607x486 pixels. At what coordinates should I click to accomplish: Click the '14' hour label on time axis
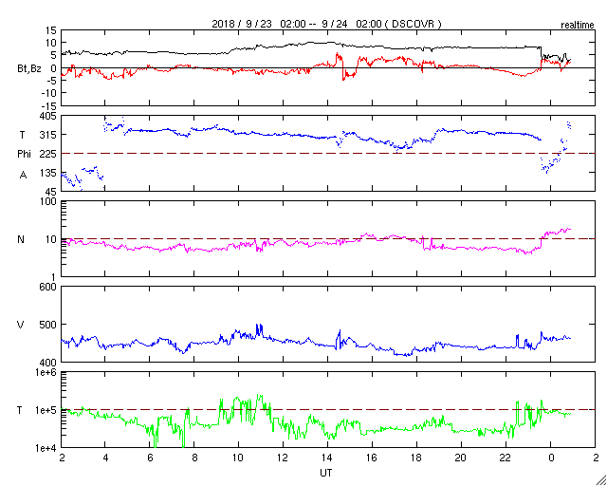327,457
